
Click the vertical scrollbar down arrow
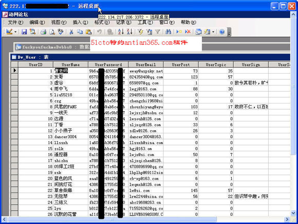(293, 213)
